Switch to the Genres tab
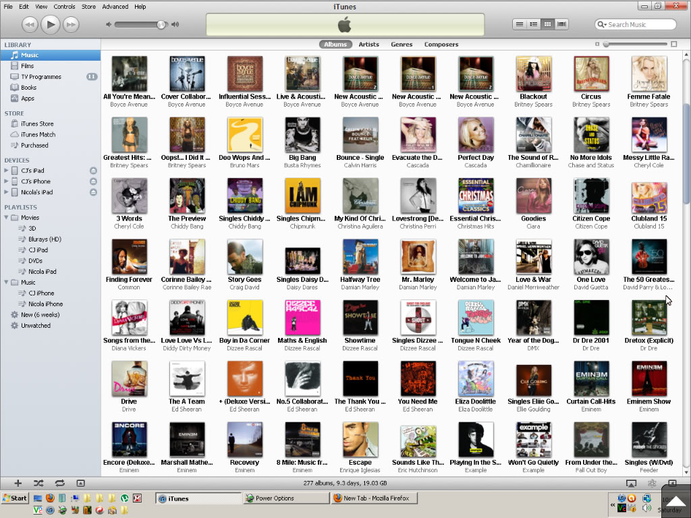Image resolution: width=691 pixels, height=518 pixels. (x=402, y=45)
